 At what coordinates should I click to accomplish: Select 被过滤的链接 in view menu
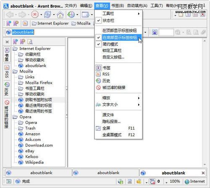click(x=118, y=88)
